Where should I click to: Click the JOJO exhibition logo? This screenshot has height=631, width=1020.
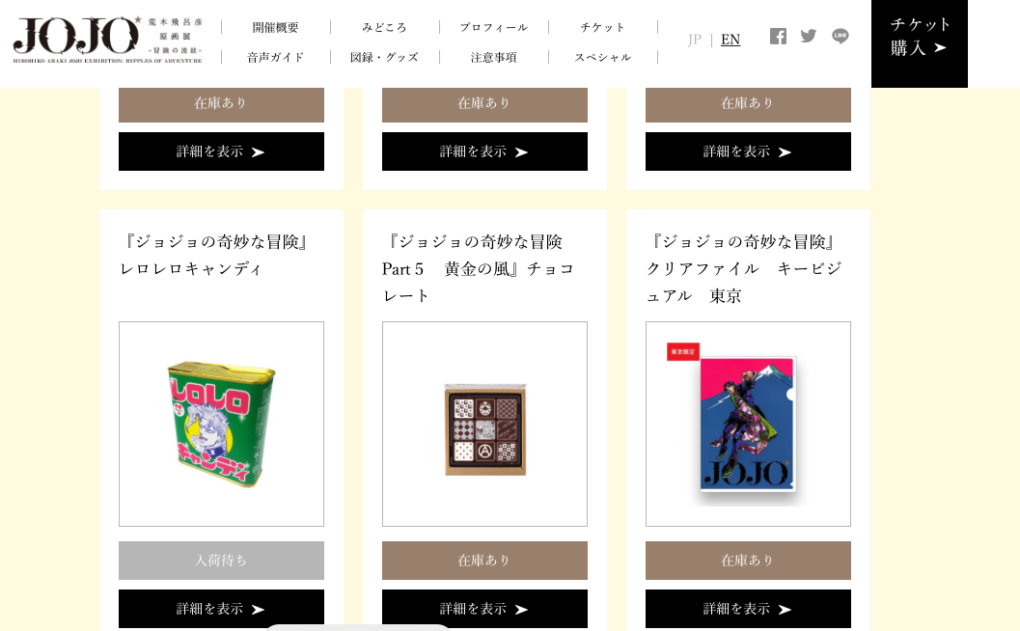(x=108, y=40)
